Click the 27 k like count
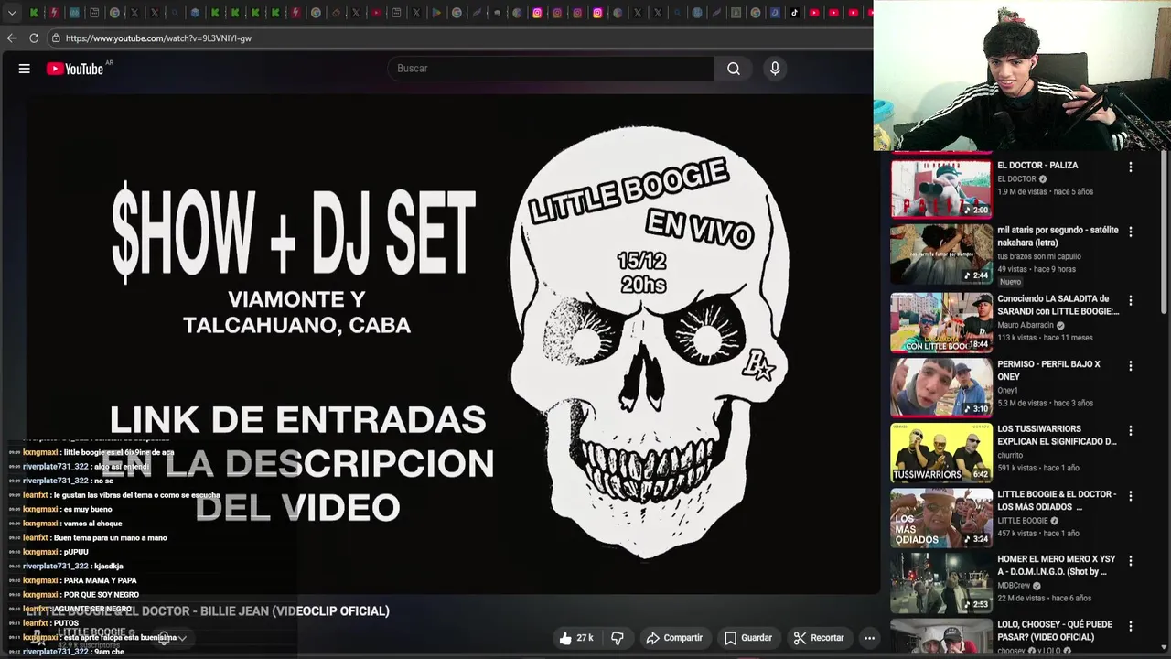The height and width of the screenshot is (659, 1171). coord(585,638)
